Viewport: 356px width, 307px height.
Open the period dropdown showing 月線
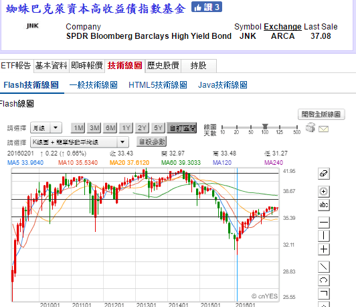(46, 128)
